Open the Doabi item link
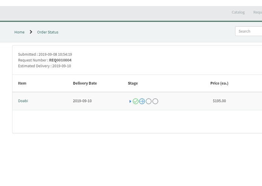Image resolution: width=262 pixels, height=186 pixels. pyautogui.click(x=23, y=101)
